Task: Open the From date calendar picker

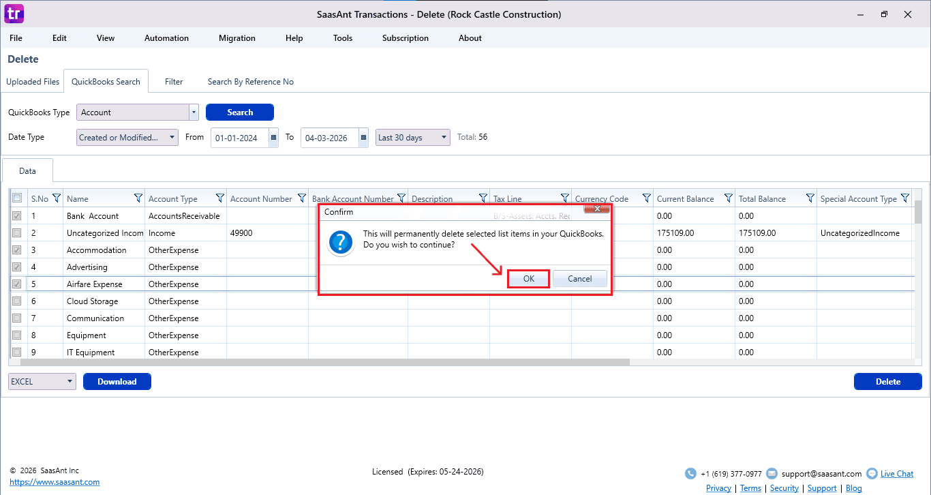Action: coord(273,138)
